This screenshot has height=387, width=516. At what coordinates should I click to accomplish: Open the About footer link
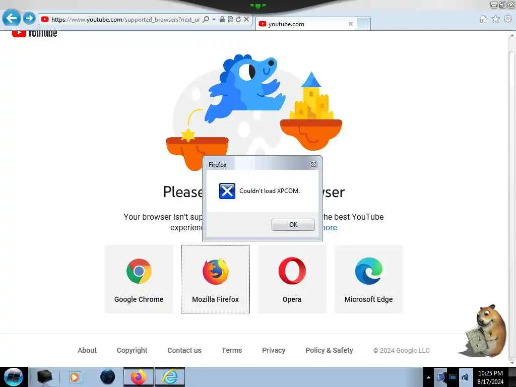click(x=87, y=350)
